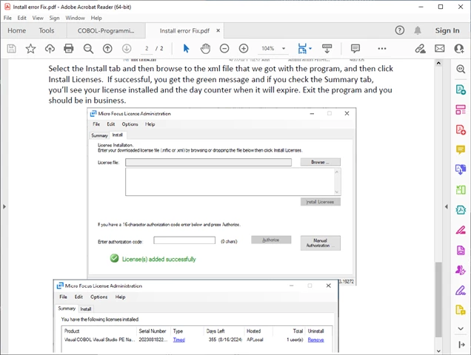Open the Create PDF sidebar tool

tap(461, 129)
